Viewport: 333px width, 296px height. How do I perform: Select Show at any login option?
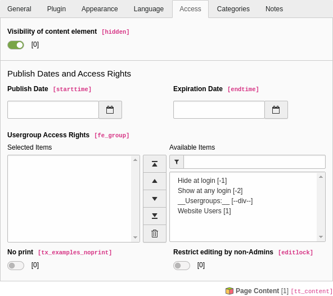pyautogui.click(x=210, y=191)
